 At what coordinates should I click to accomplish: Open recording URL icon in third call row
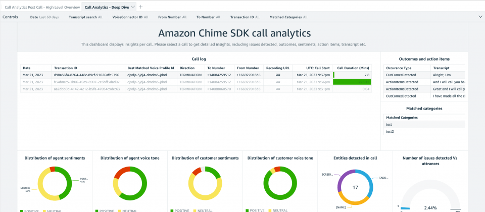[x=278, y=89]
